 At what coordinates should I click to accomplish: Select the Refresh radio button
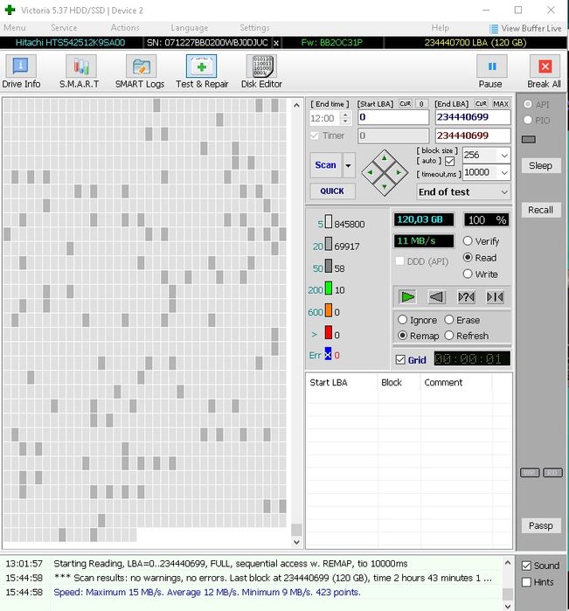[x=449, y=336]
